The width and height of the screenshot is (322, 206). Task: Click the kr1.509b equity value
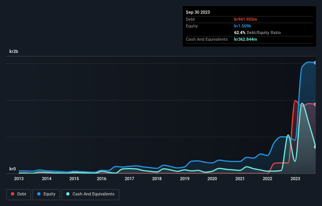[x=242, y=26]
